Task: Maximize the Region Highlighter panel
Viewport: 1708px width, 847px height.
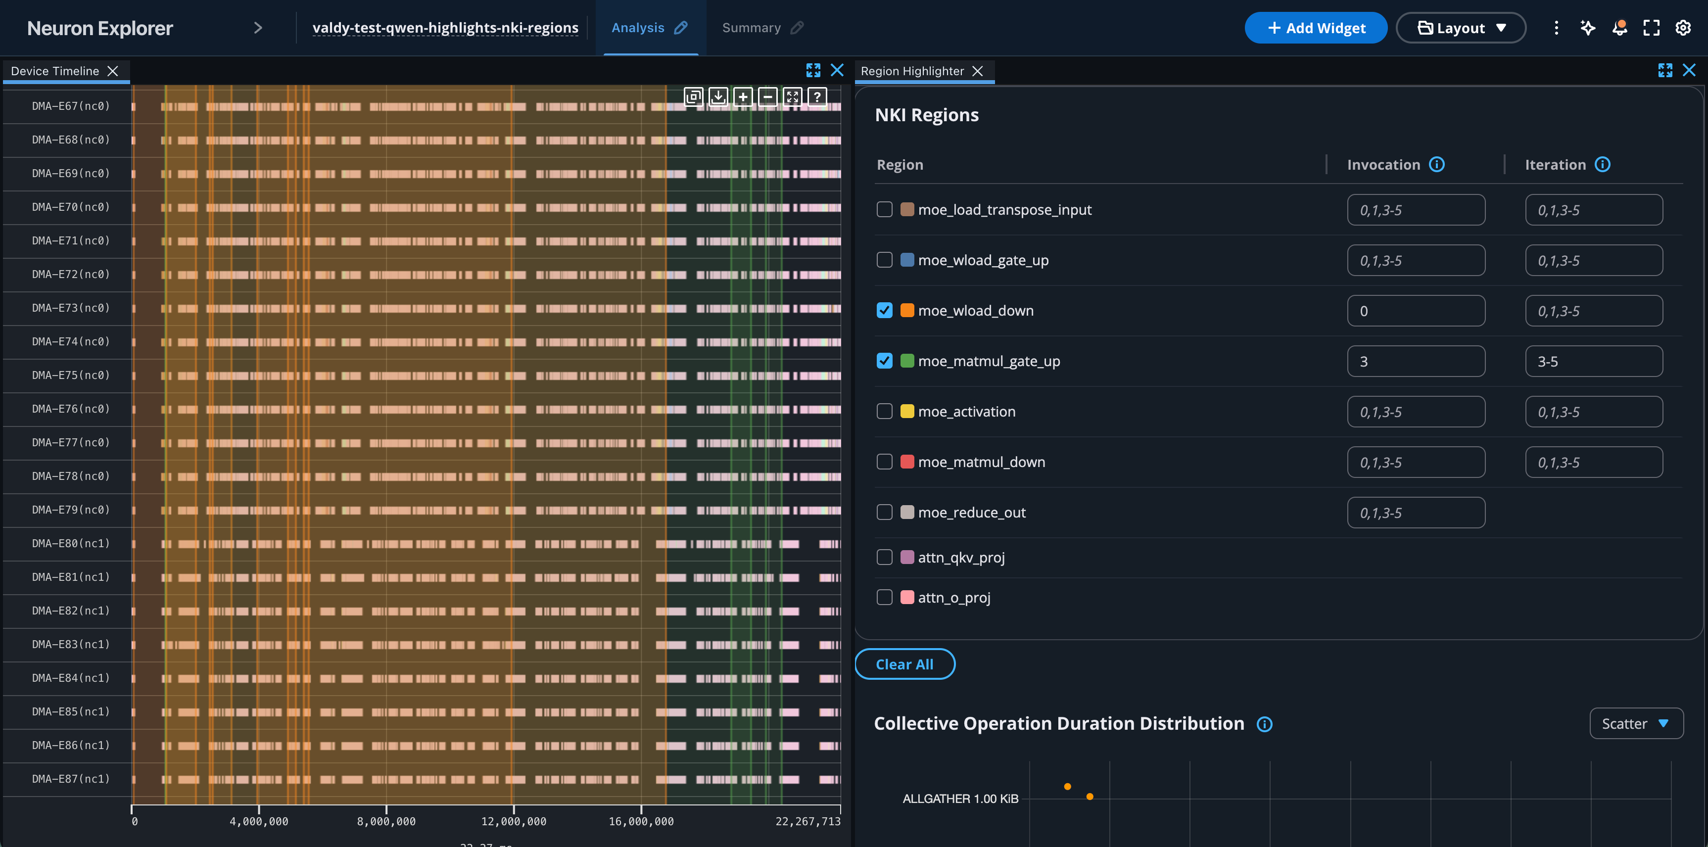Action: click(1665, 70)
